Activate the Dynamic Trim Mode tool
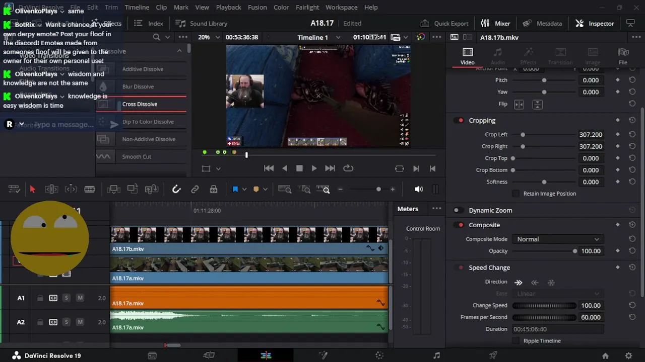Image resolution: width=645 pixels, height=362 pixels. coord(71,189)
